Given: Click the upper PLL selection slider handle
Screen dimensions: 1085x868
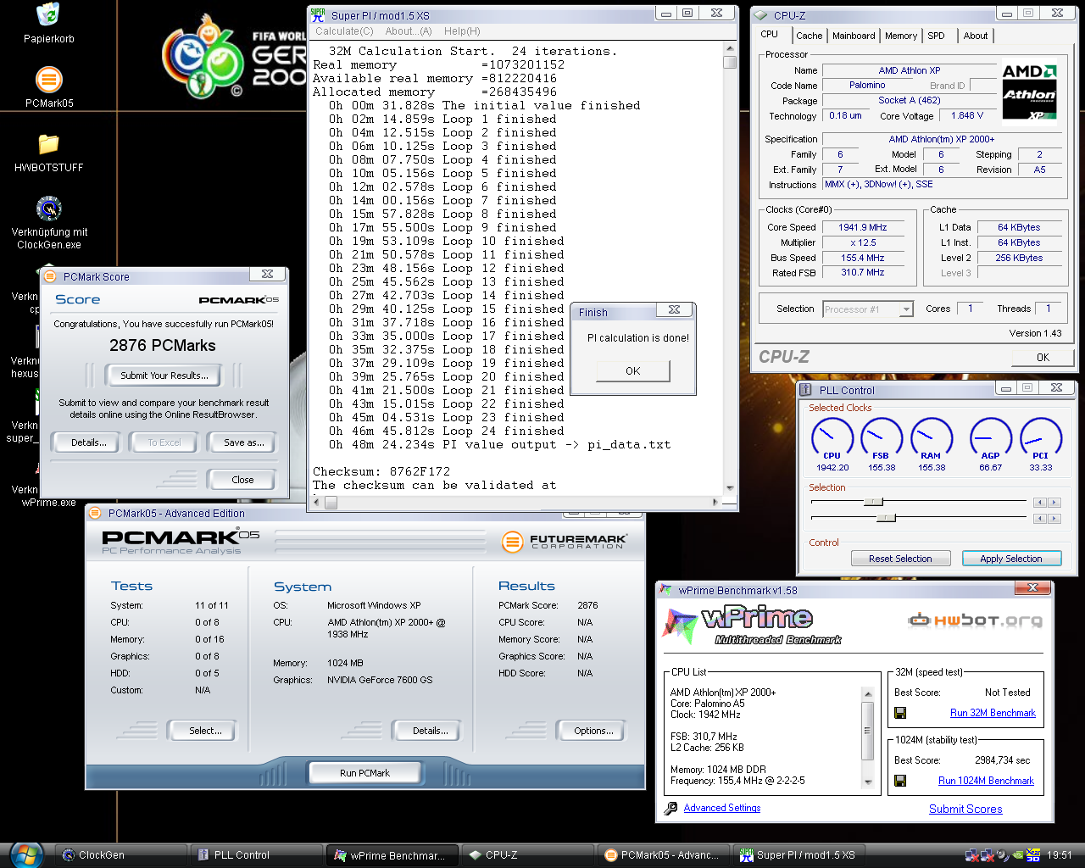Looking at the screenshot, I should [x=873, y=502].
